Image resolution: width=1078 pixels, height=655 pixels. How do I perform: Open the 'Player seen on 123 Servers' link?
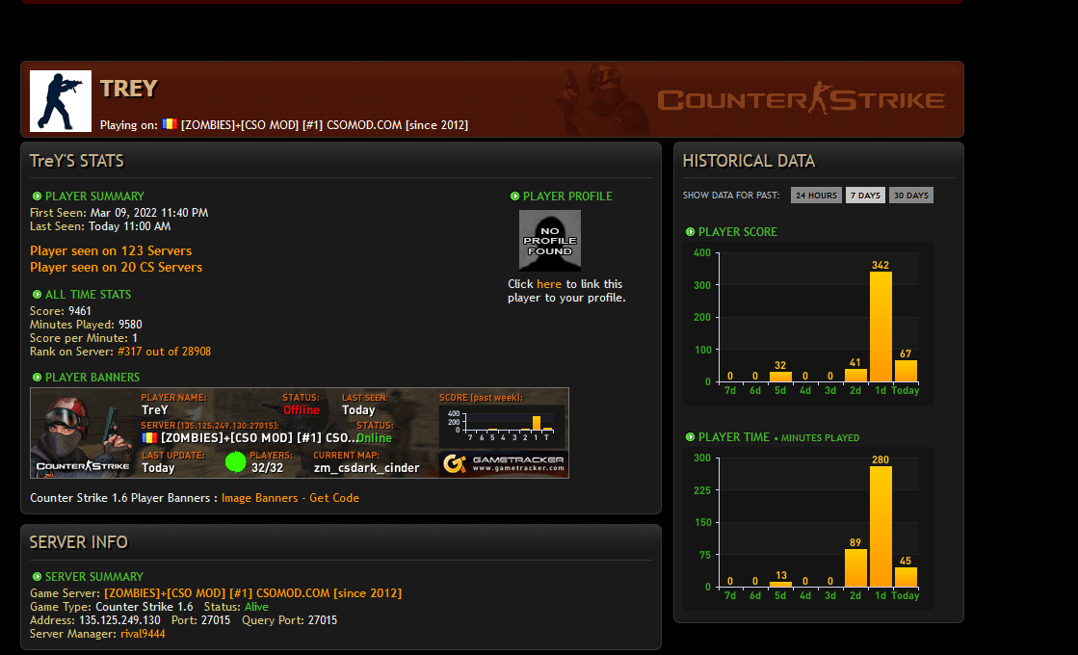[111, 251]
